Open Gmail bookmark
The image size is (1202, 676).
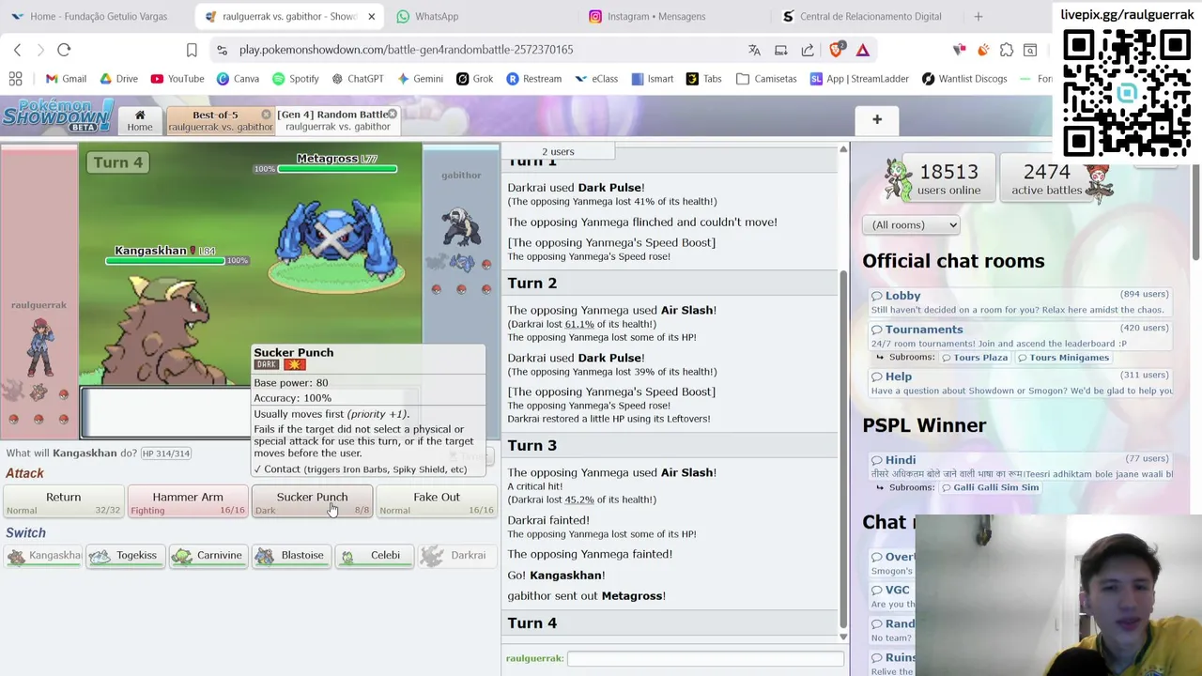point(66,79)
